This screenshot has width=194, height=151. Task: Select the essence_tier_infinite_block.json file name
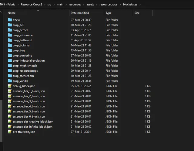pyautogui.click(x=32, y=127)
